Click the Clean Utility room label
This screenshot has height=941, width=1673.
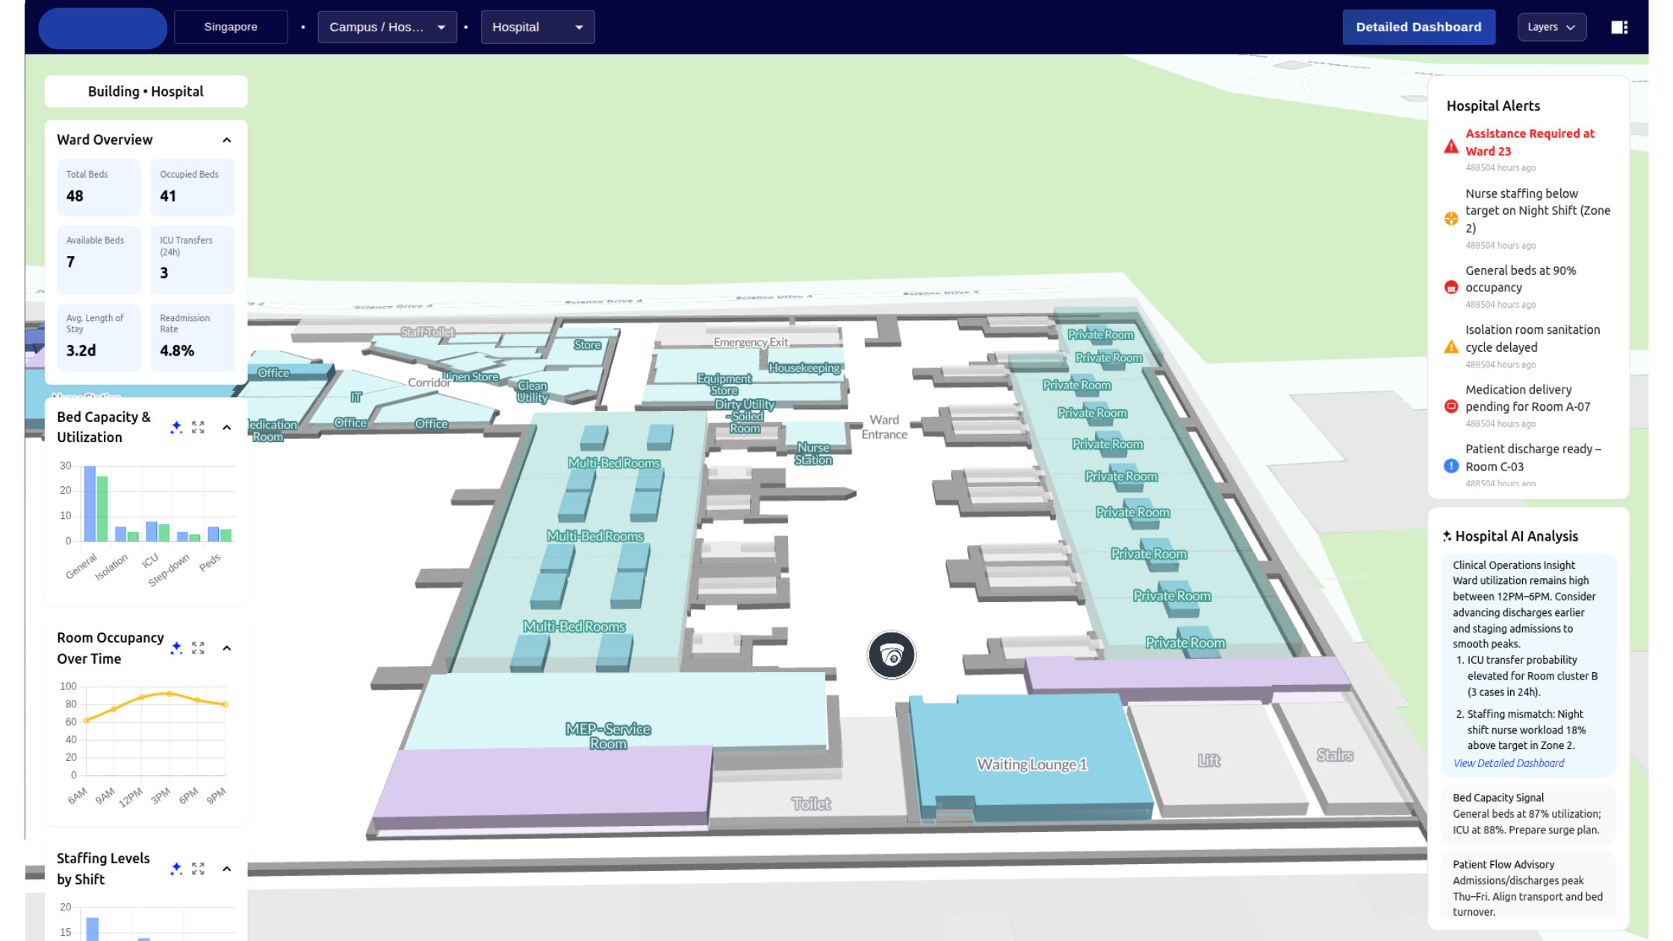coord(532,391)
